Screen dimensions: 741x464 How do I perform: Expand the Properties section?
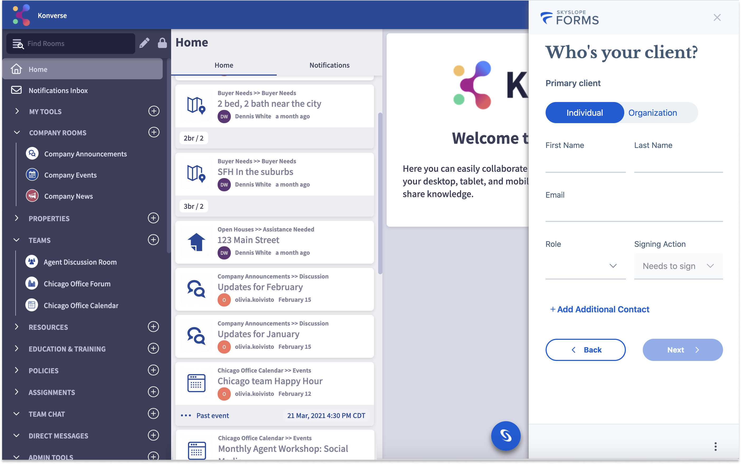17,218
